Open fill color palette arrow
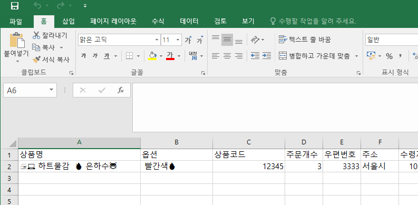 click(161, 56)
